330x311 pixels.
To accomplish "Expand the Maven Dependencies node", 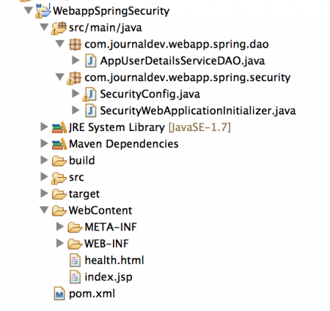I will point(44,143).
